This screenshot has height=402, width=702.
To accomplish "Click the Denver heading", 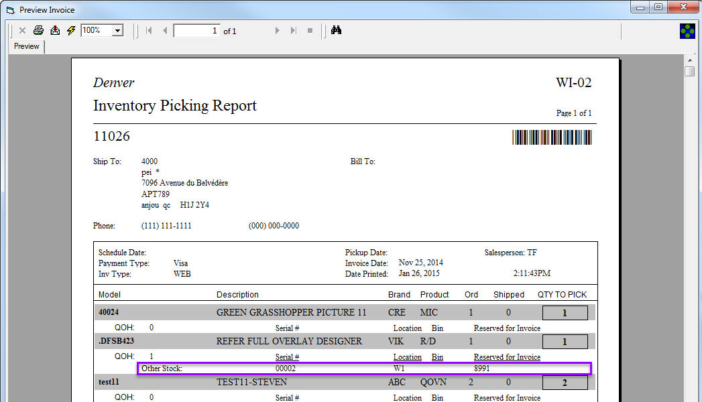I will tap(113, 82).
